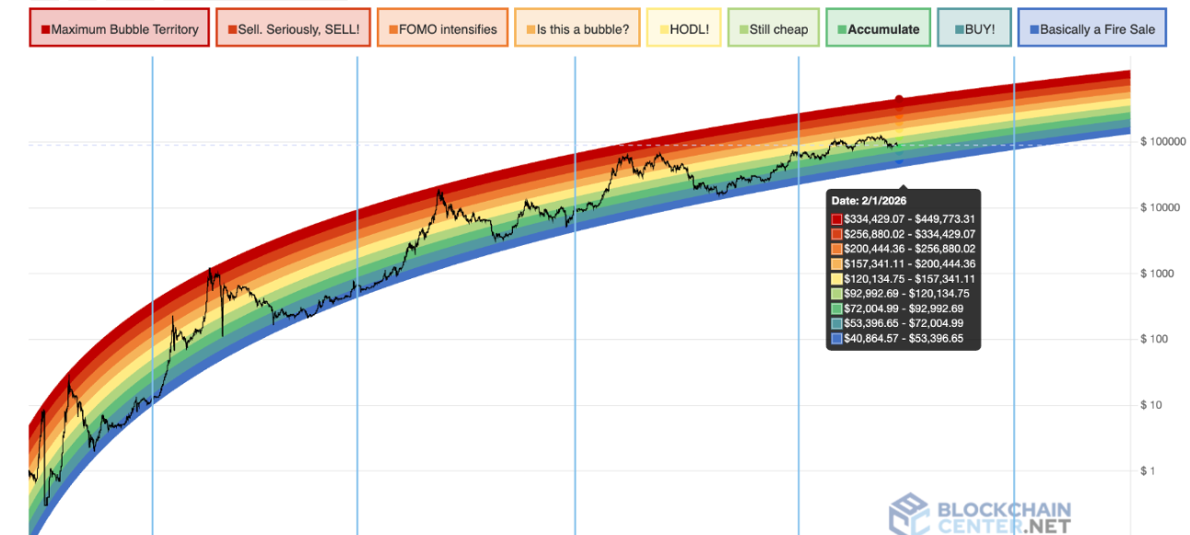Toggle the Accumulate legend item
The image size is (1190, 535).
pyautogui.click(x=878, y=29)
